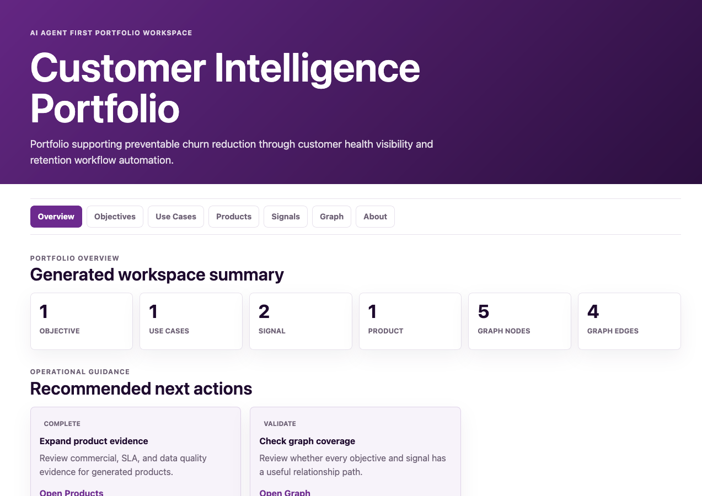
Task: Select the Use Cases count card
Action: tap(191, 321)
